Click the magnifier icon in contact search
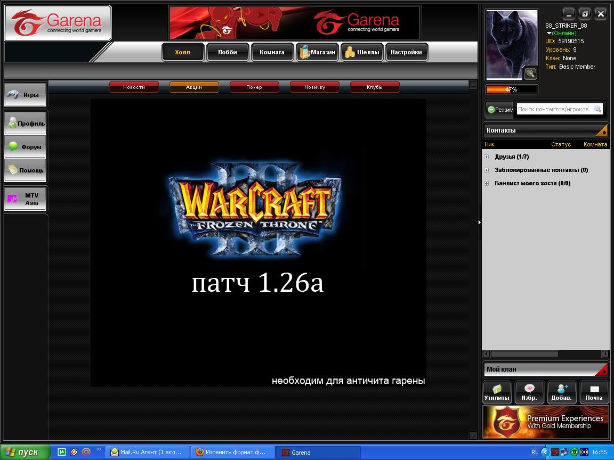 pyautogui.click(x=597, y=109)
